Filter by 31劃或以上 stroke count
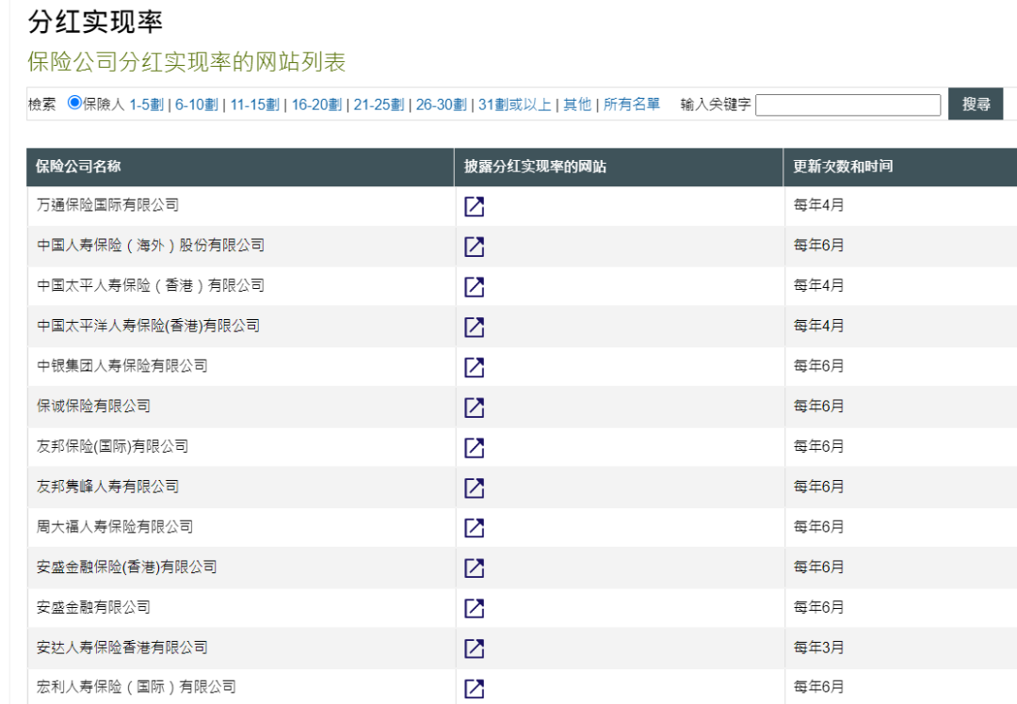This screenshot has height=704, width=1017. coord(515,104)
